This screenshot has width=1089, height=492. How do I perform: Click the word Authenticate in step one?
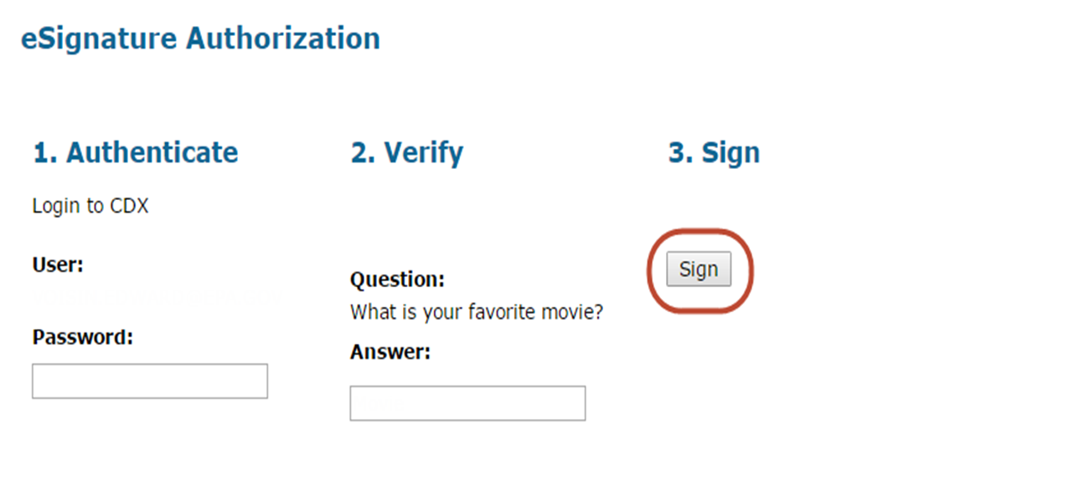tap(152, 153)
